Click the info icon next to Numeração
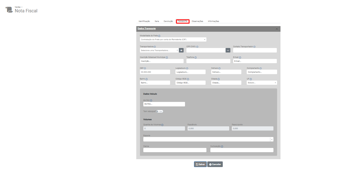This screenshot has width=343, height=169. 222,146
